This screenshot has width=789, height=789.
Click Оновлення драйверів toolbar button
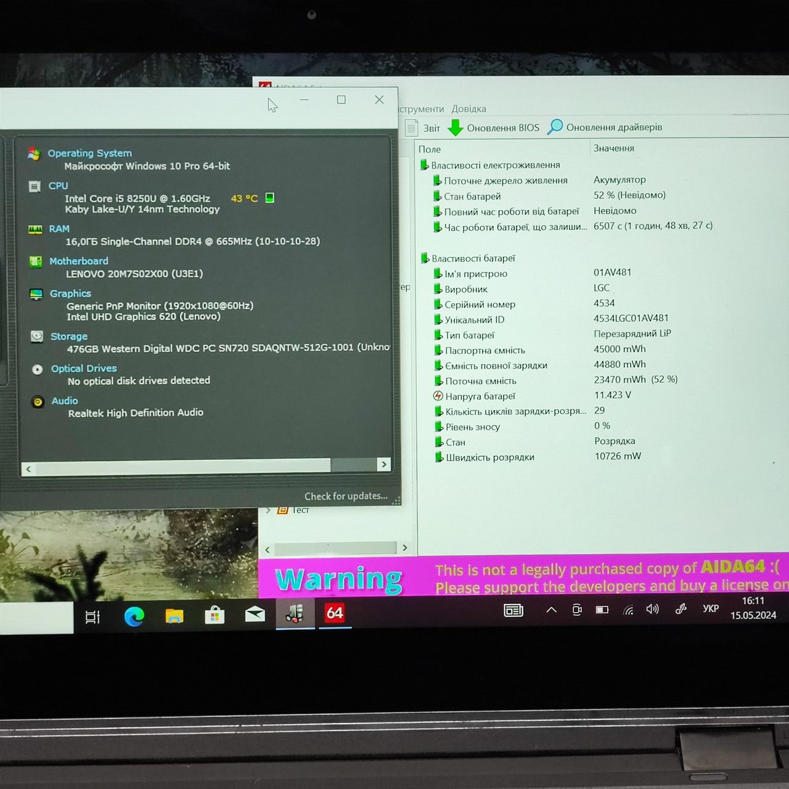tap(605, 127)
